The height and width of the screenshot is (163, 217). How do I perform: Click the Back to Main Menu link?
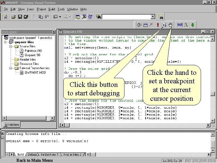point(35,160)
